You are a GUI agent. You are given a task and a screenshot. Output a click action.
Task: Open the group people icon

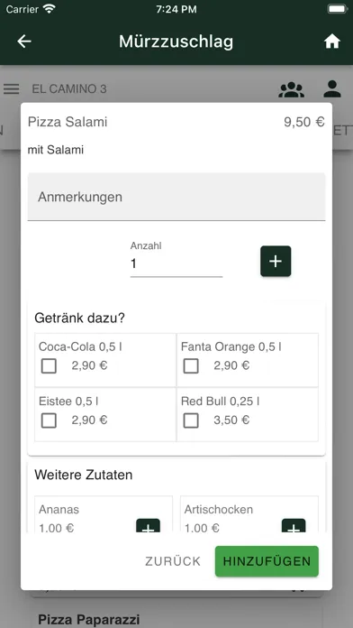tap(291, 89)
